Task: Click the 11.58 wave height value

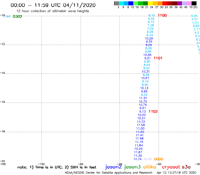Action: click(x=141, y=125)
